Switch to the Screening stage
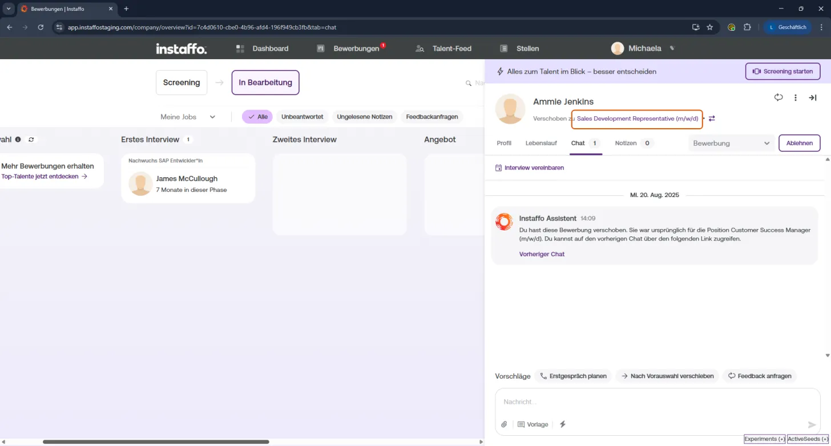This screenshot has height=446, width=831. (181, 83)
